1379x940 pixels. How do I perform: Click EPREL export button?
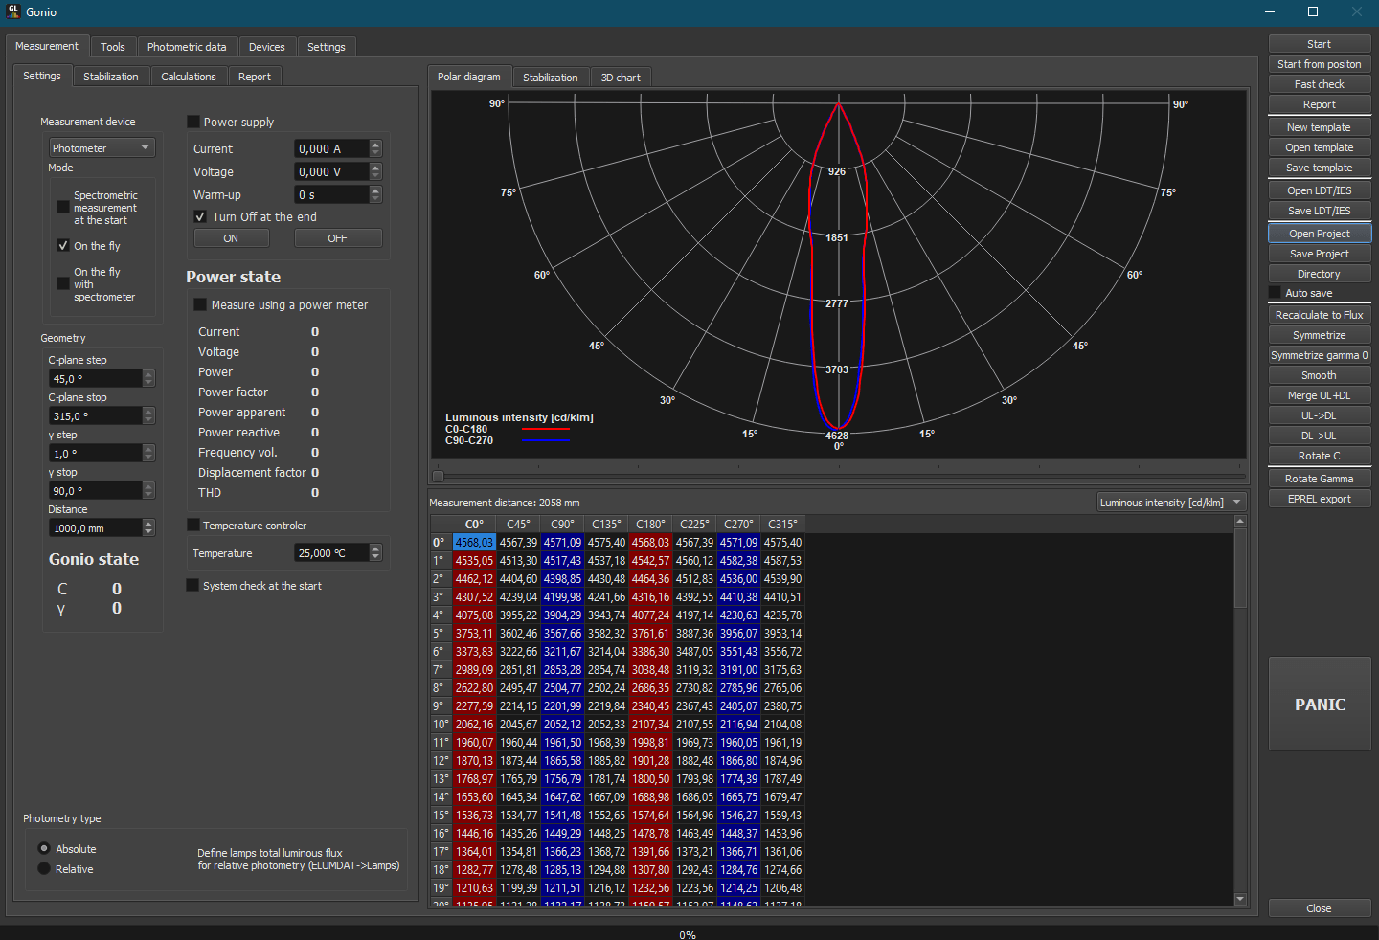pyautogui.click(x=1320, y=499)
